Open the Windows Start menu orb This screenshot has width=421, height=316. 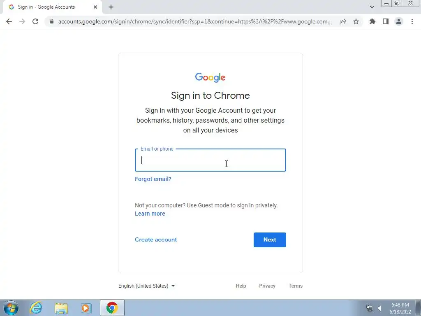click(11, 308)
